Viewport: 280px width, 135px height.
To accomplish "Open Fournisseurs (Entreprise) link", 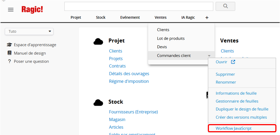I will [133, 112].
